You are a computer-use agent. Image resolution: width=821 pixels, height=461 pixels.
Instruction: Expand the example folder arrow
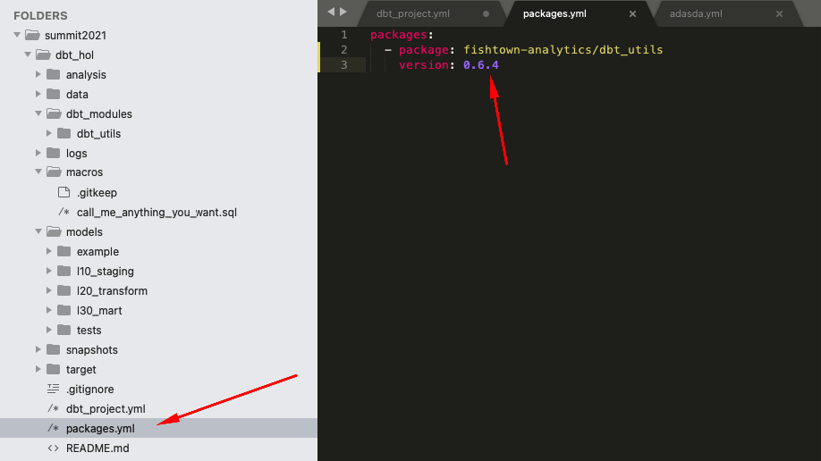pos(48,251)
